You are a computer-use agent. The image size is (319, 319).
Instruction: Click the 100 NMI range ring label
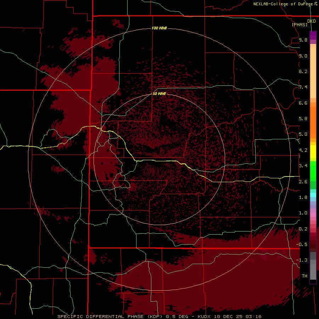159,28
